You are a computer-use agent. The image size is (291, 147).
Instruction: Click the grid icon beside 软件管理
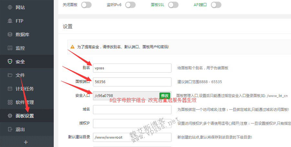(10, 102)
